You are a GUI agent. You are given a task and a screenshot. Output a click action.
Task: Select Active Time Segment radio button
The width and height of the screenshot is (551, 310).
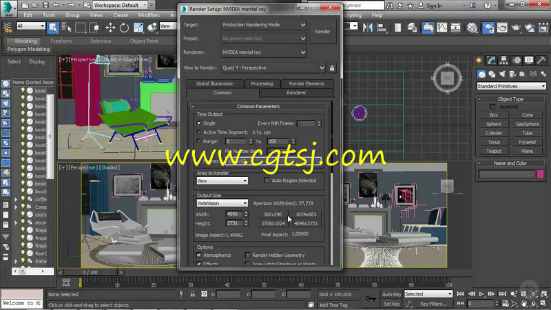point(198,132)
